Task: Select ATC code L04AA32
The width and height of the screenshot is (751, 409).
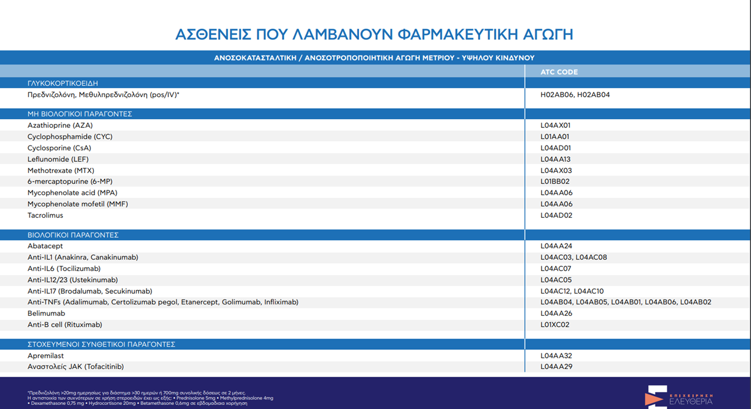Action: coord(556,356)
